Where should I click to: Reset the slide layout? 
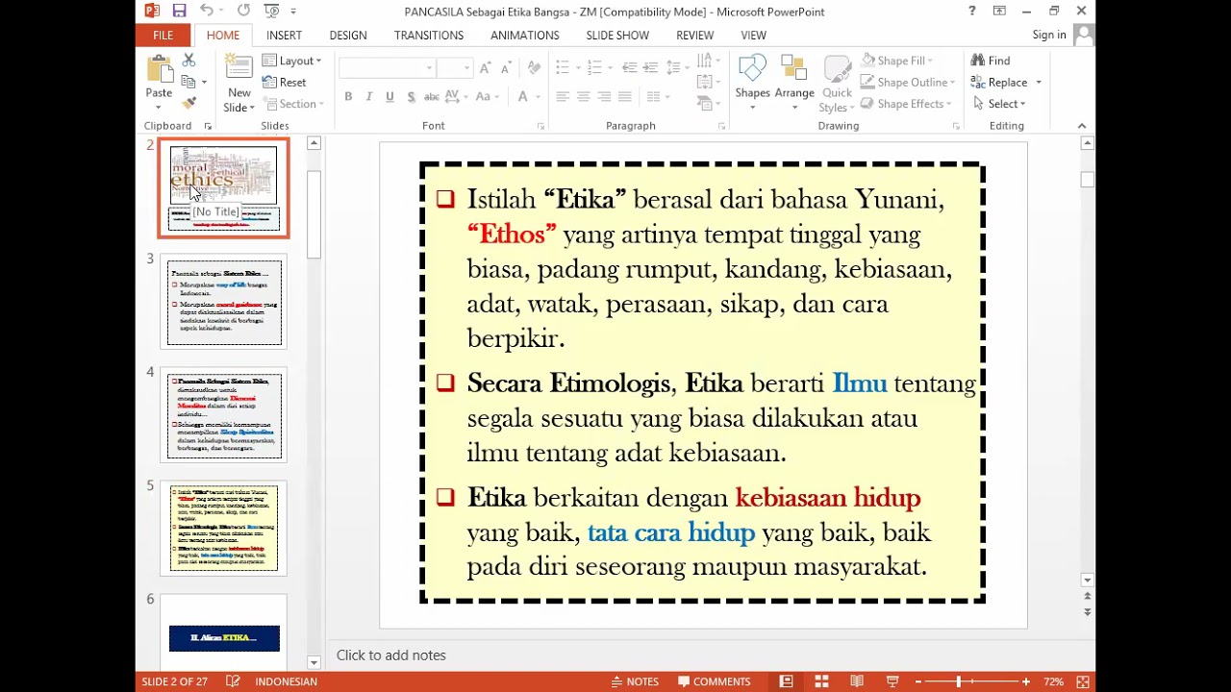(x=285, y=83)
